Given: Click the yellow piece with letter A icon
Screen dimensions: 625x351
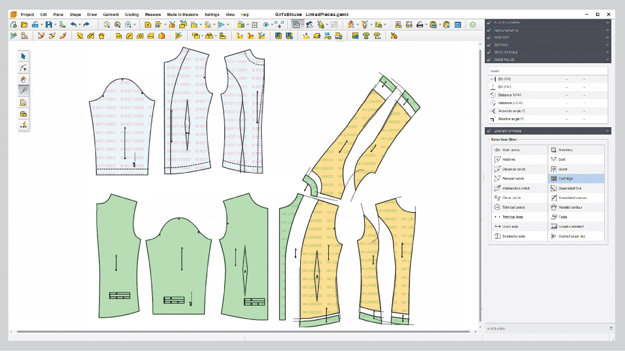Looking at the screenshot, I should point(148,25).
